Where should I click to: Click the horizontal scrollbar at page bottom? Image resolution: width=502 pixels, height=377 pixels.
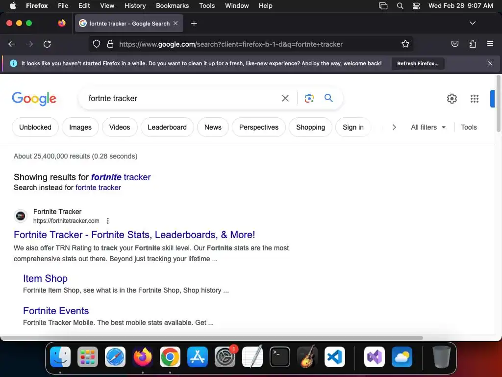coord(211,338)
